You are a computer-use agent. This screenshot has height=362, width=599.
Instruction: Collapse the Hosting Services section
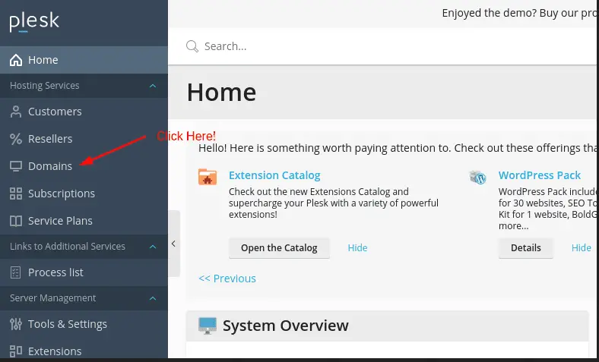153,86
